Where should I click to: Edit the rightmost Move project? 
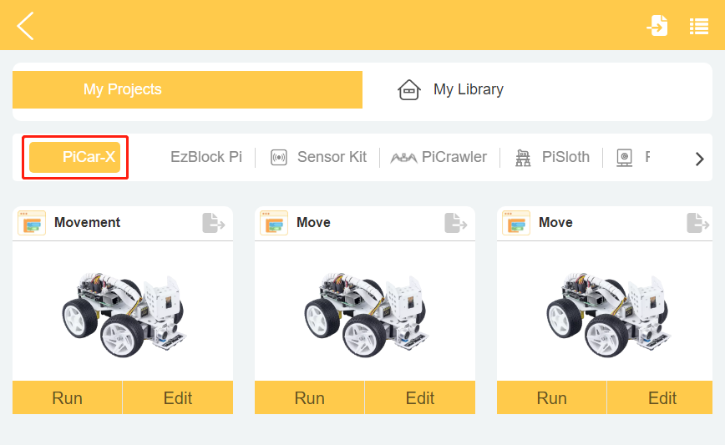click(660, 398)
